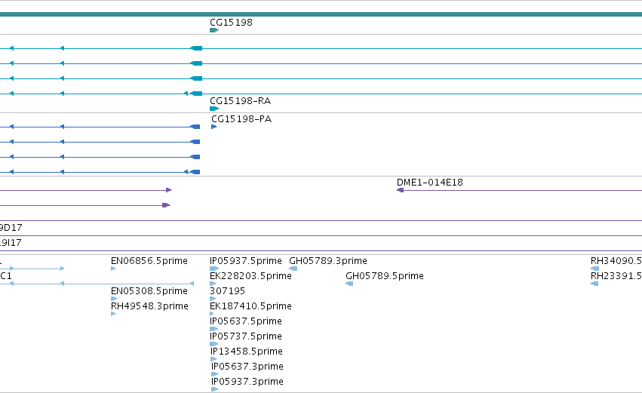Click the EK228203.5prime EST glyph

(213, 284)
